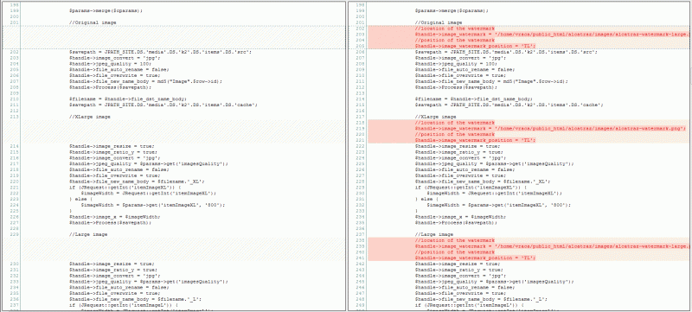Screen dimensions: 692x312
Task: Select left line 217 jpeg_quality imagesQuality
Action: tap(149, 163)
